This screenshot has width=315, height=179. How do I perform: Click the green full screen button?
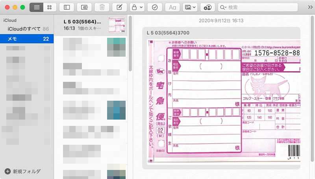23,7
